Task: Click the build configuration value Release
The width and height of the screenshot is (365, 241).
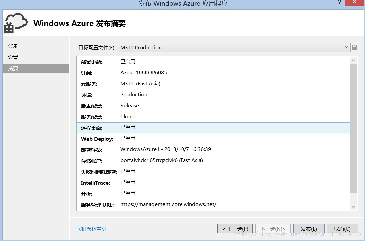Action: coord(130,106)
